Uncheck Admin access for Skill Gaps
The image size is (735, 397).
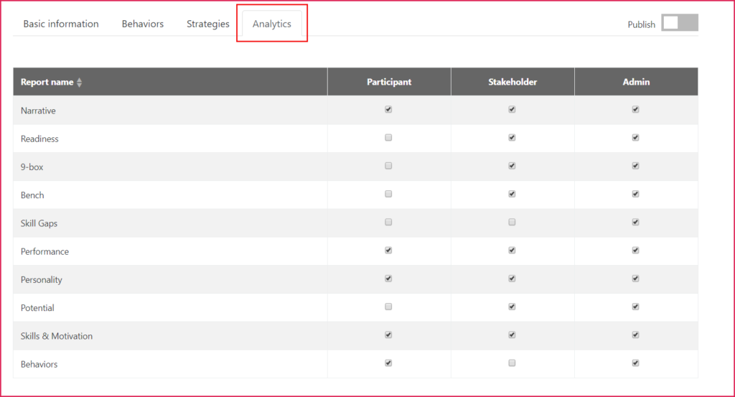click(635, 223)
